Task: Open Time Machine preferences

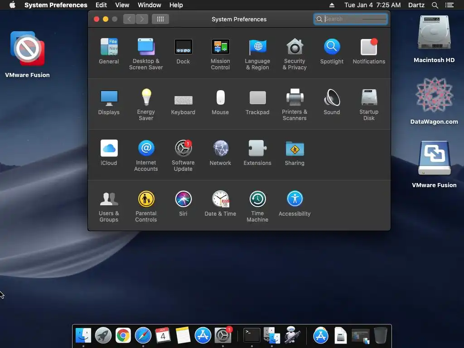Action: (257, 206)
